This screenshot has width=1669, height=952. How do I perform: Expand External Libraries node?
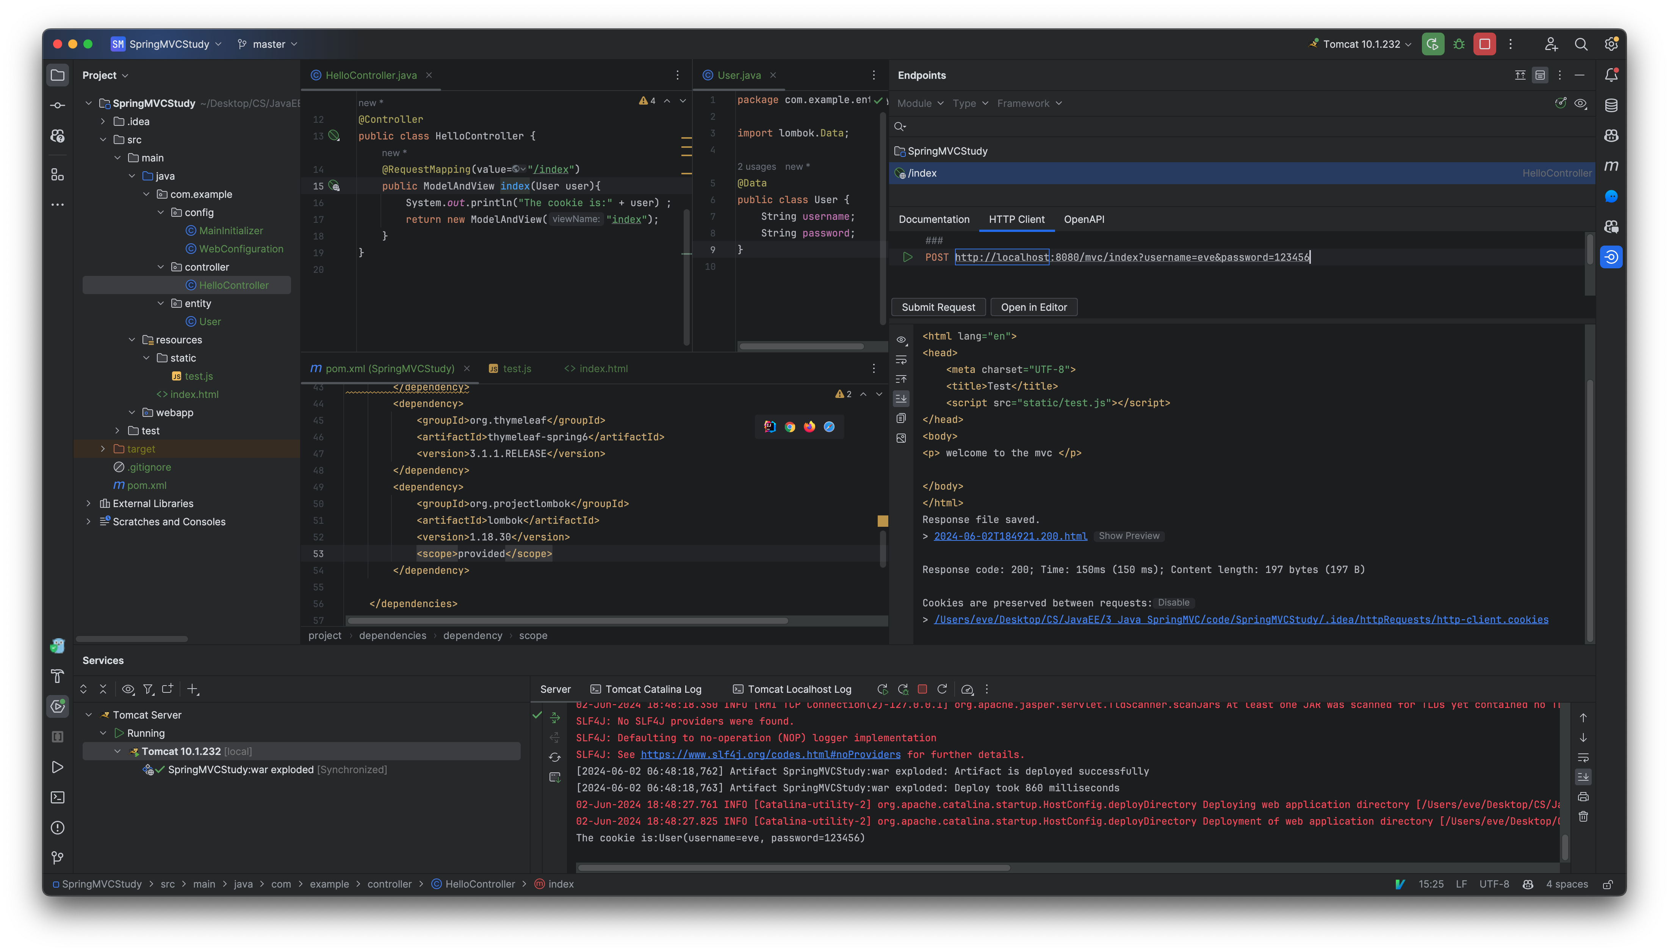coord(88,503)
